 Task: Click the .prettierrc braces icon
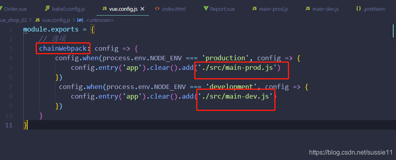[x=358, y=9]
